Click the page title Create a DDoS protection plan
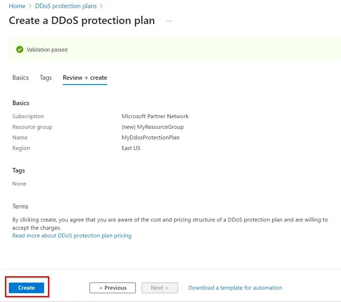 point(82,20)
